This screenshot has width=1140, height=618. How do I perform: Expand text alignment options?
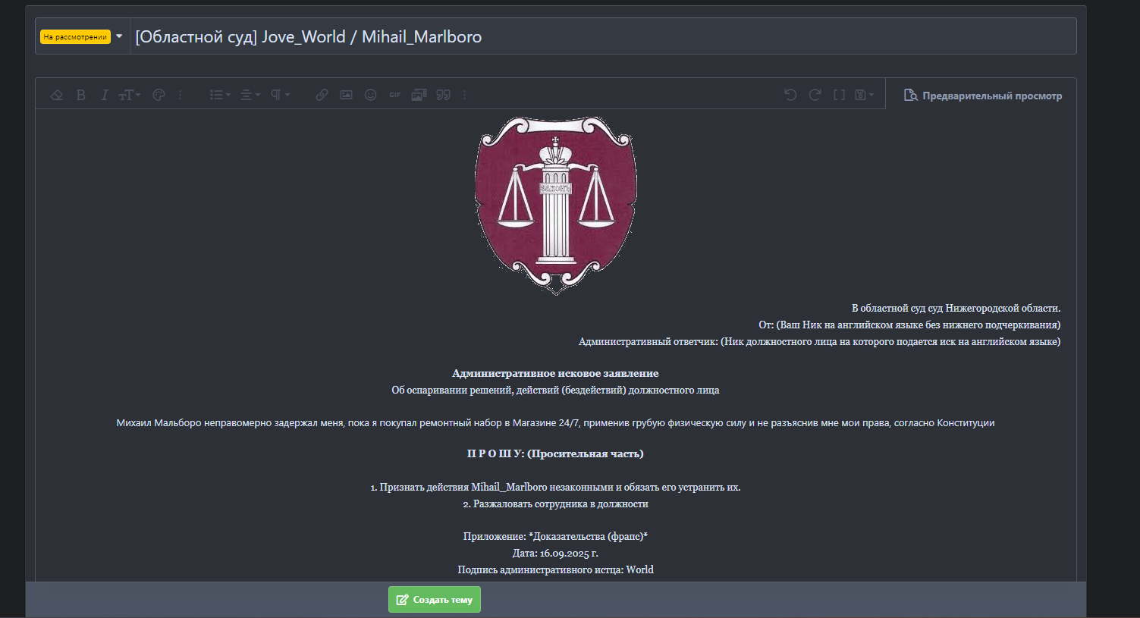[x=250, y=95]
